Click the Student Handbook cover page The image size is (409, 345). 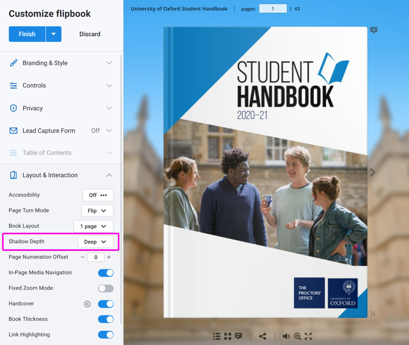click(265, 172)
